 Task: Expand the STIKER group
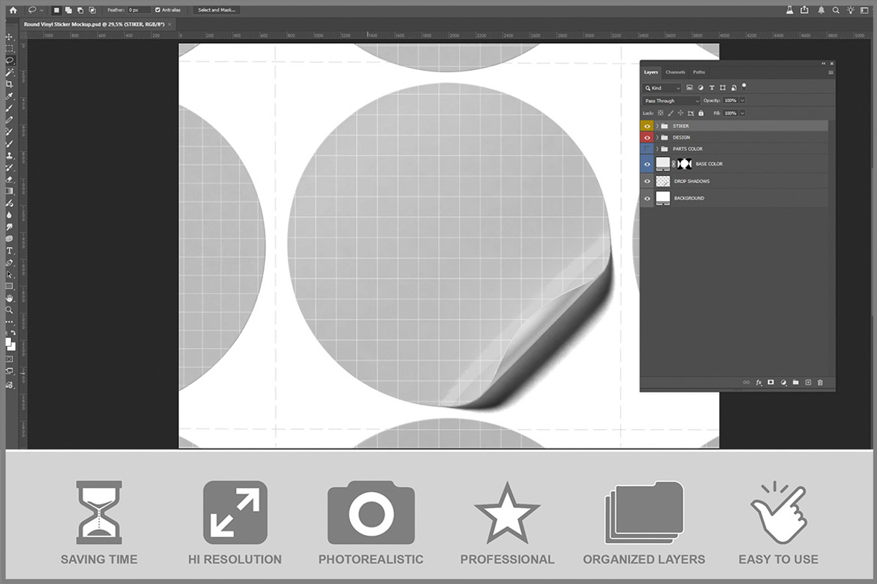click(657, 126)
